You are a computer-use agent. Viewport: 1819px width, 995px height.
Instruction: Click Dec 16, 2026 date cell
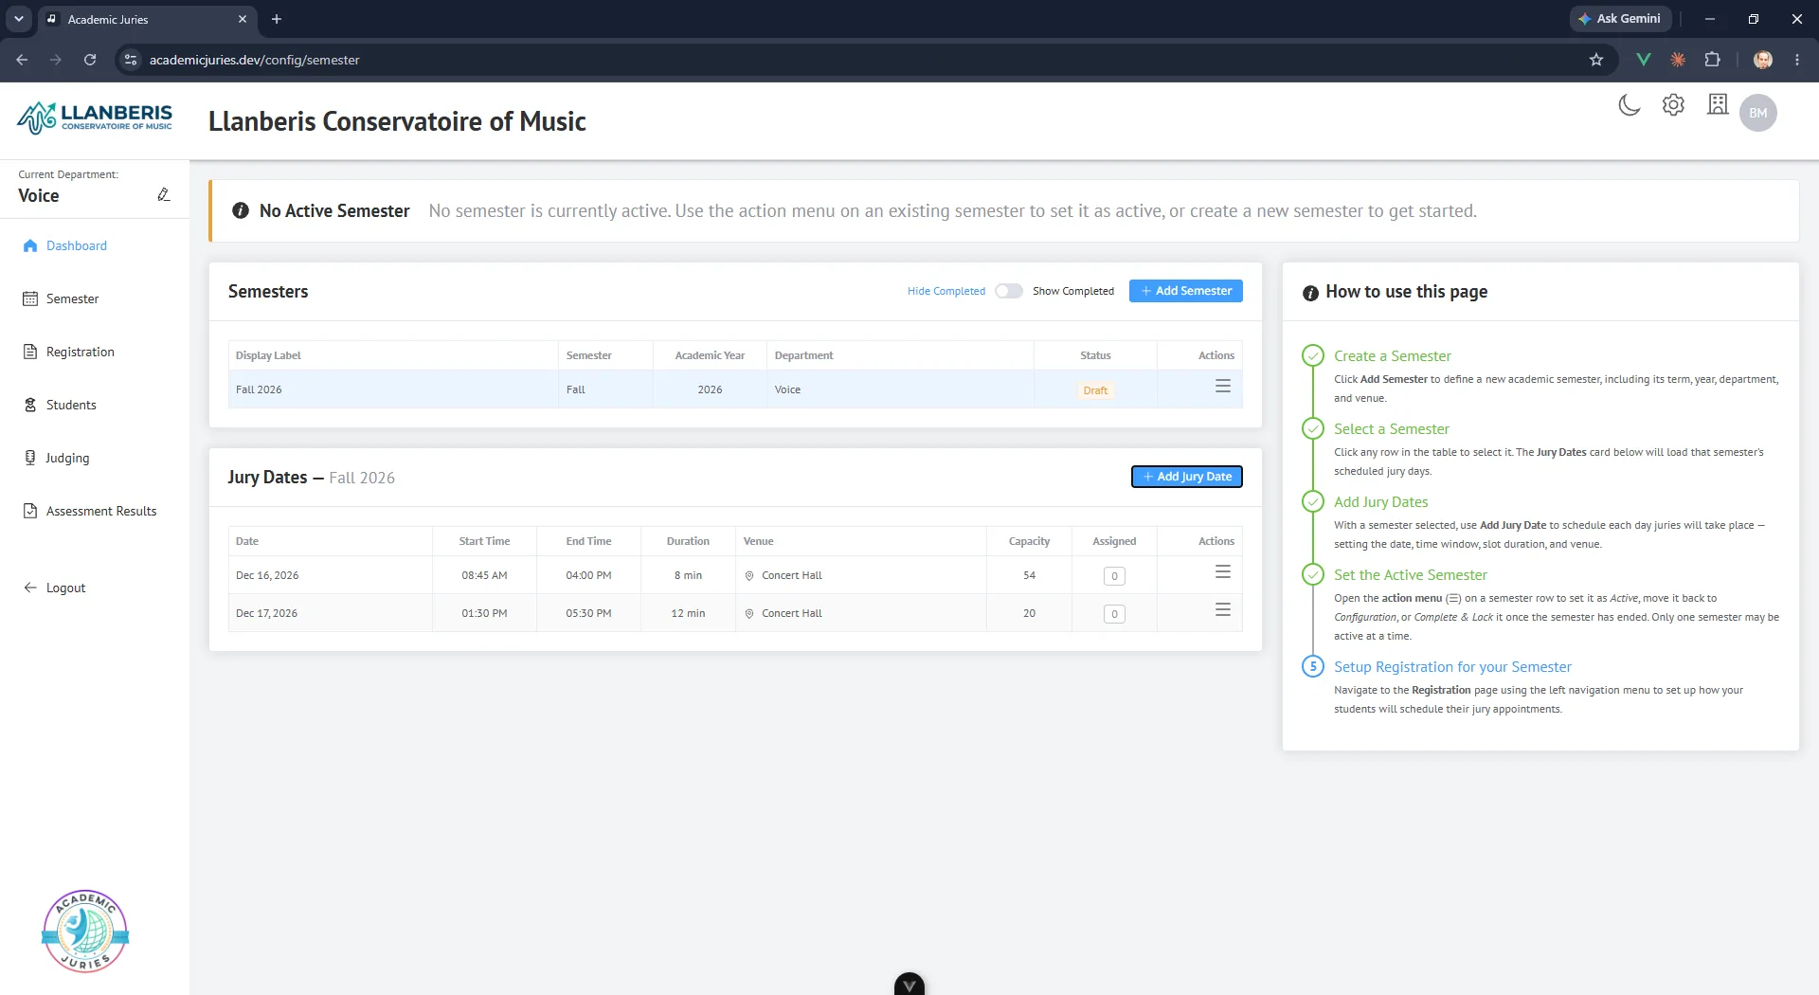tap(331, 575)
